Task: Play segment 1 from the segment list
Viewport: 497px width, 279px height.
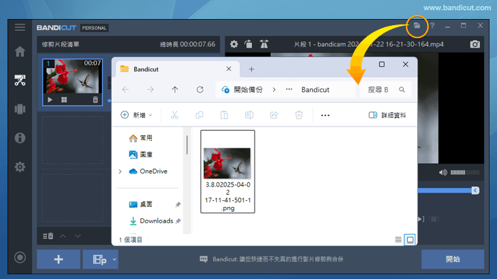Action: point(50,99)
